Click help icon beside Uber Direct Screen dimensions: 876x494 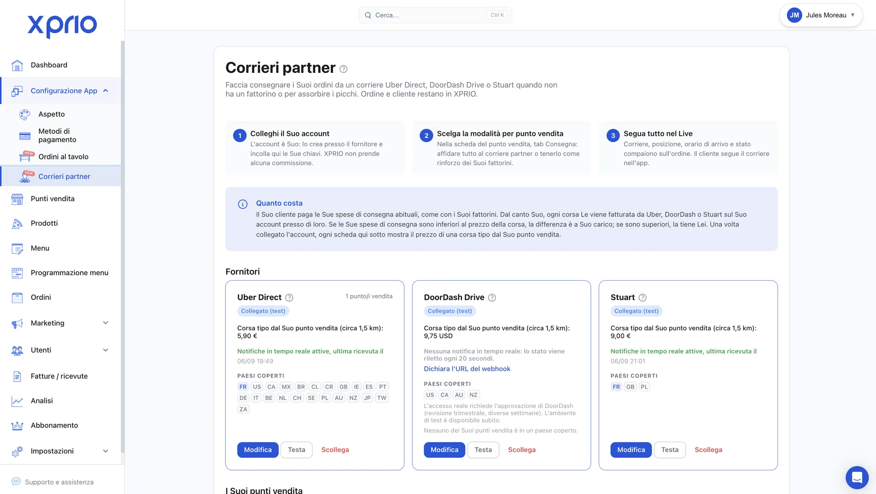click(x=289, y=298)
